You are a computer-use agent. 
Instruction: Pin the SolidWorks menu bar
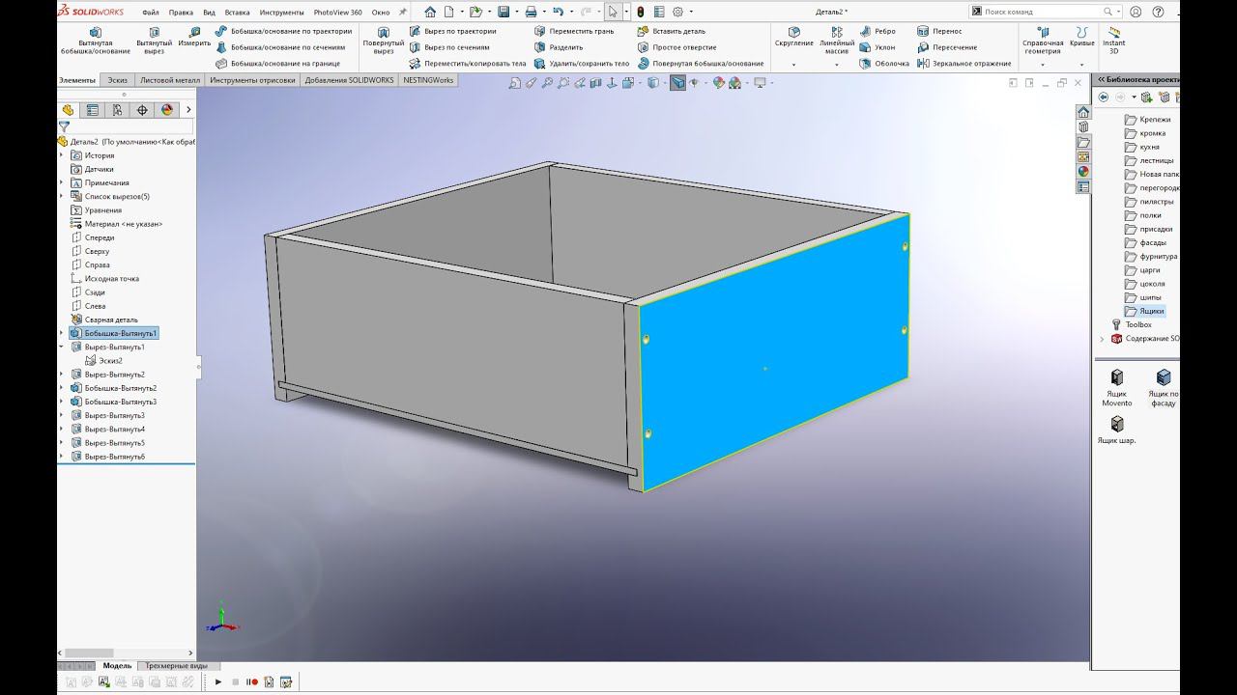[x=402, y=13]
